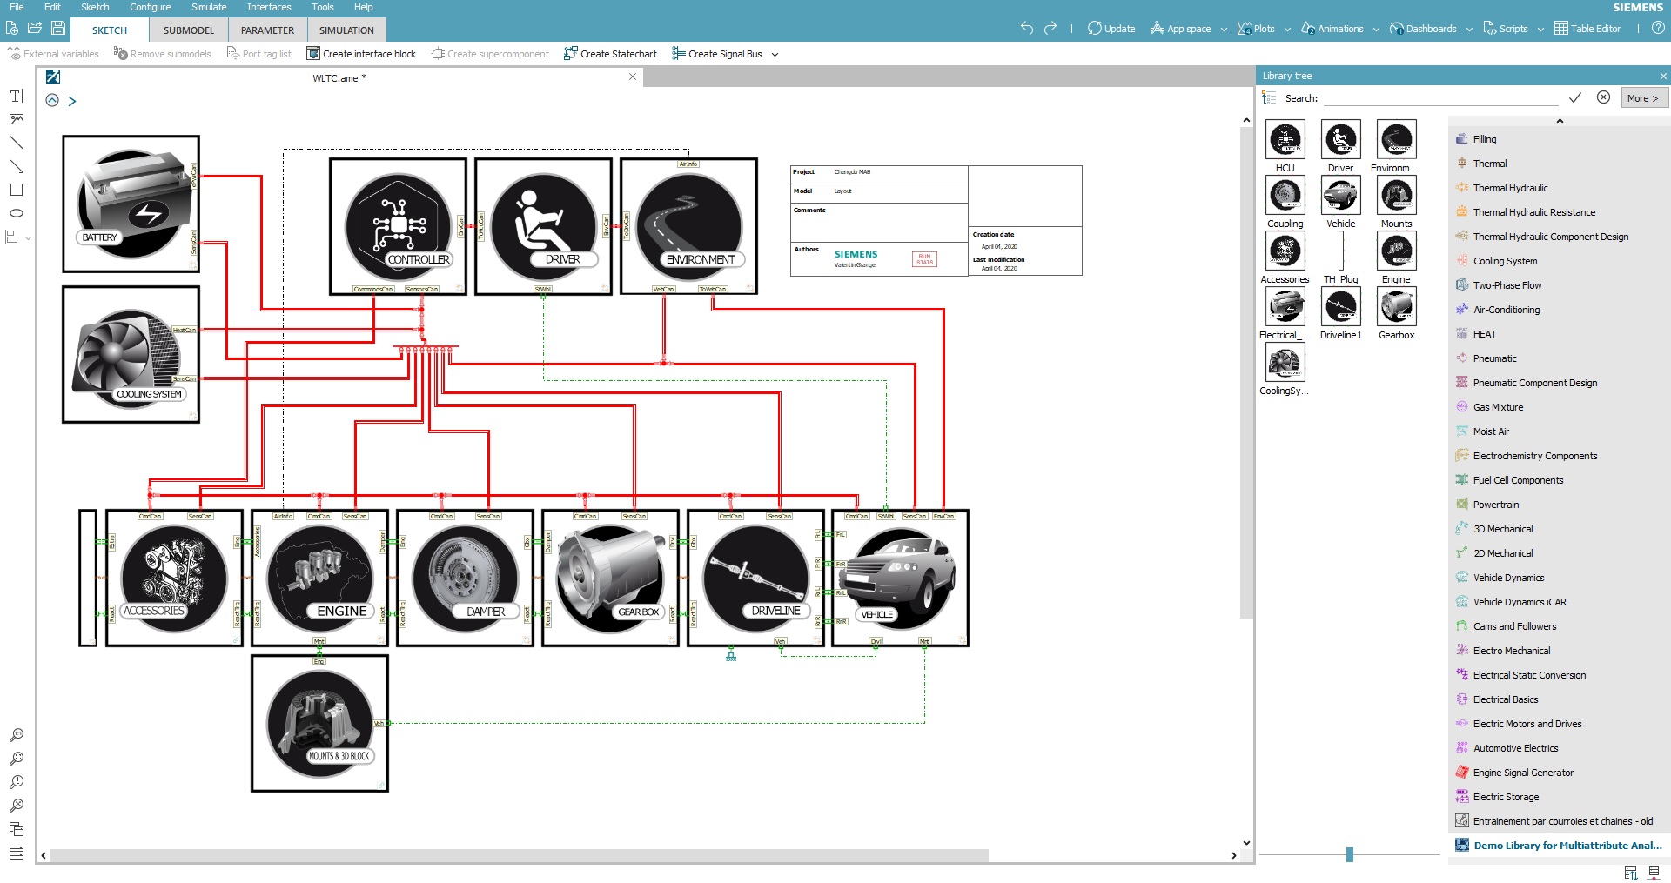Click the library icon size slider handle
The image size is (1671, 883).
pos(1349,854)
